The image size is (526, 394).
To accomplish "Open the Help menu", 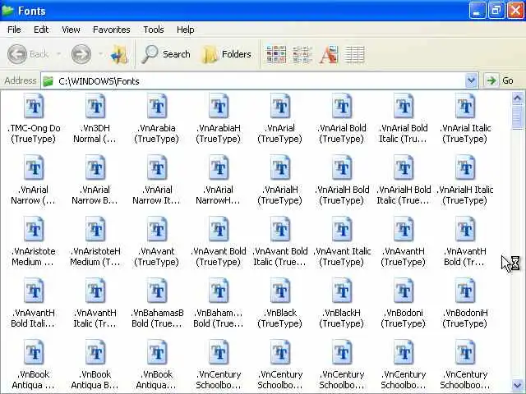I will (186, 30).
